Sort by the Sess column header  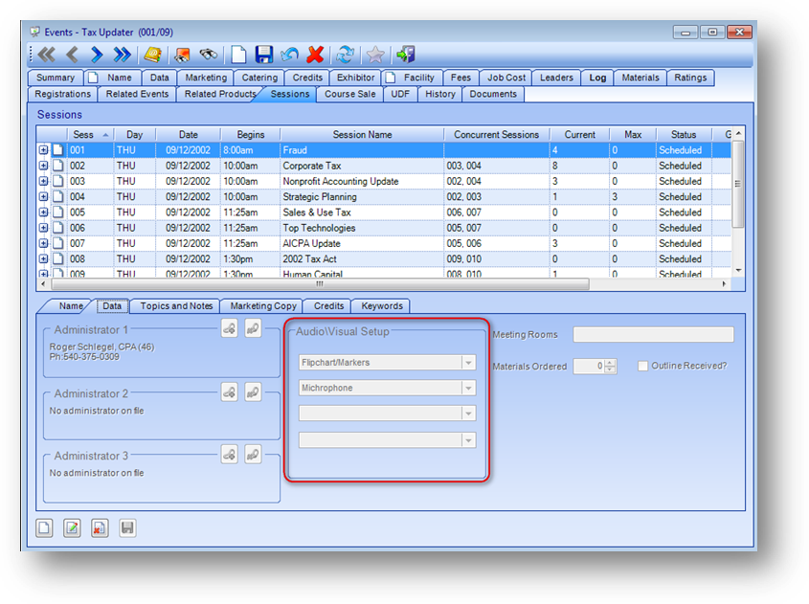[90, 135]
